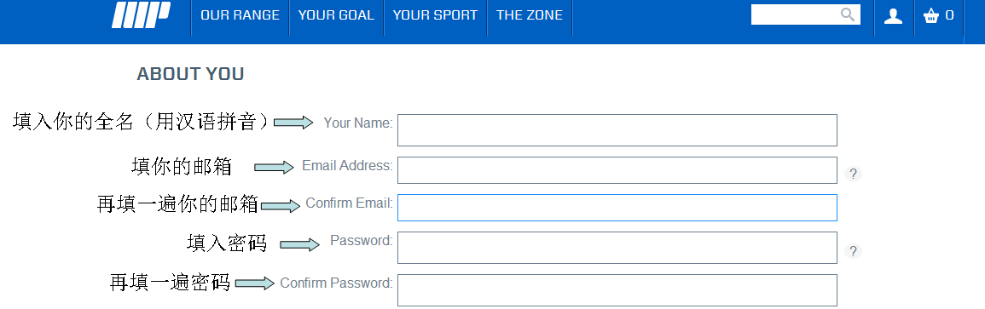Open the YOUR SPORT menu

click(435, 15)
